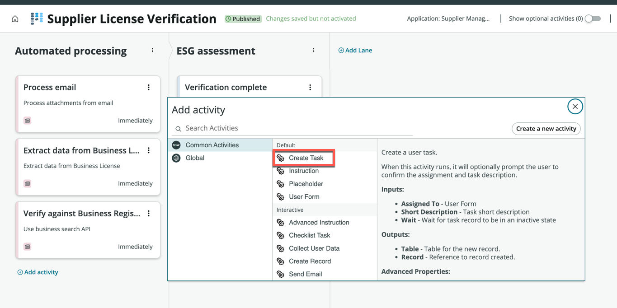Choose the Checklist Task activity
Image resolution: width=617 pixels, height=308 pixels.
(x=309, y=235)
